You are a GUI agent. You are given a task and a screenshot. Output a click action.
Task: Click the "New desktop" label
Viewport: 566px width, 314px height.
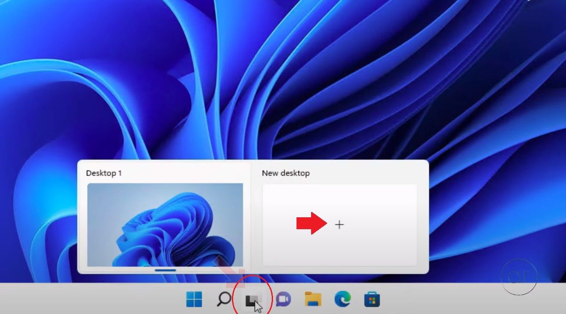[x=286, y=173]
